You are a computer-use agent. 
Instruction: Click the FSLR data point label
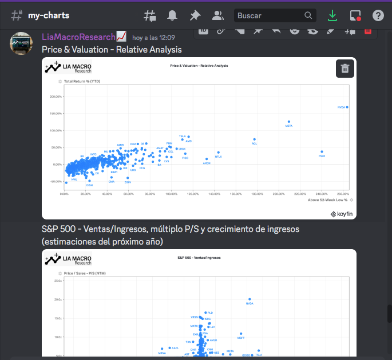[322, 156]
